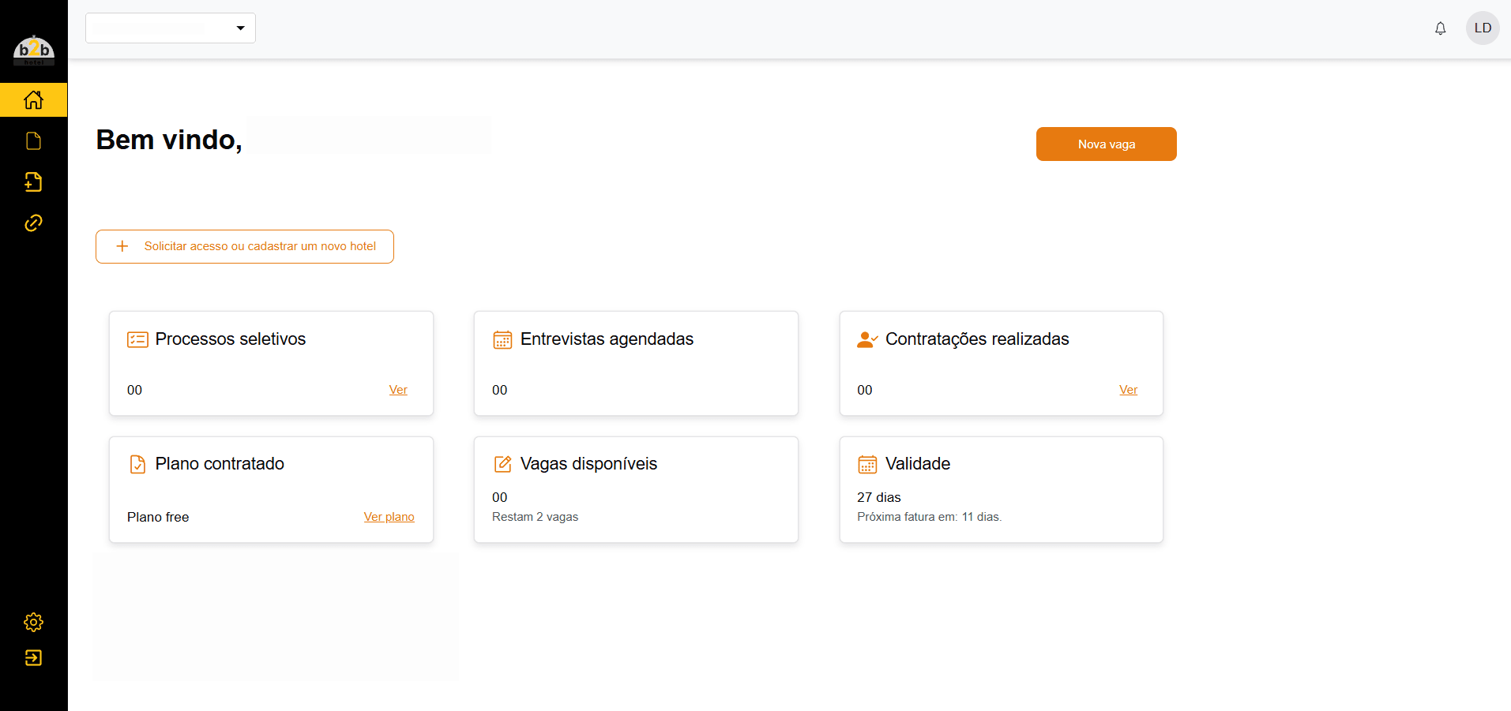The image size is (1511, 711).
Task: Open notifications bell
Action: 1440,28
